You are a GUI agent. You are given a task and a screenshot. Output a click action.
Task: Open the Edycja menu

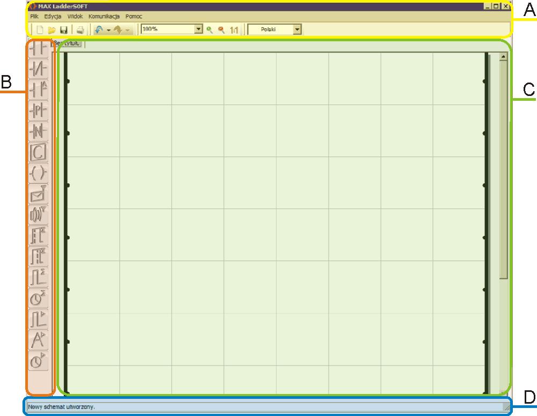pos(53,16)
